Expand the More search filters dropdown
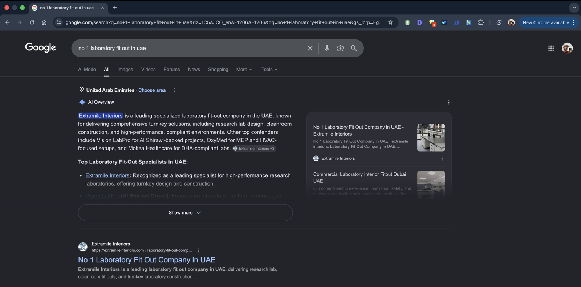This screenshot has width=581, height=287. tap(244, 70)
